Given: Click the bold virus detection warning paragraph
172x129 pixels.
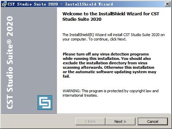Looking at the screenshot, I should point(110,65).
